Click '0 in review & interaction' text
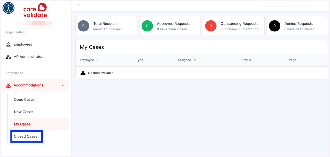The width and height of the screenshot is (330, 157). point(241,29)
